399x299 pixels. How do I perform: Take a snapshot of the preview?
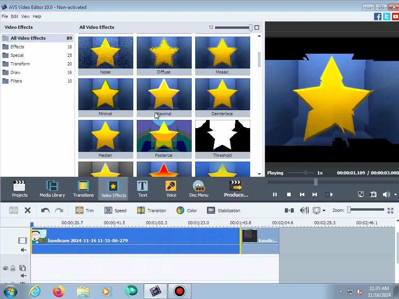pyautogui.click(x=373, y=195)
